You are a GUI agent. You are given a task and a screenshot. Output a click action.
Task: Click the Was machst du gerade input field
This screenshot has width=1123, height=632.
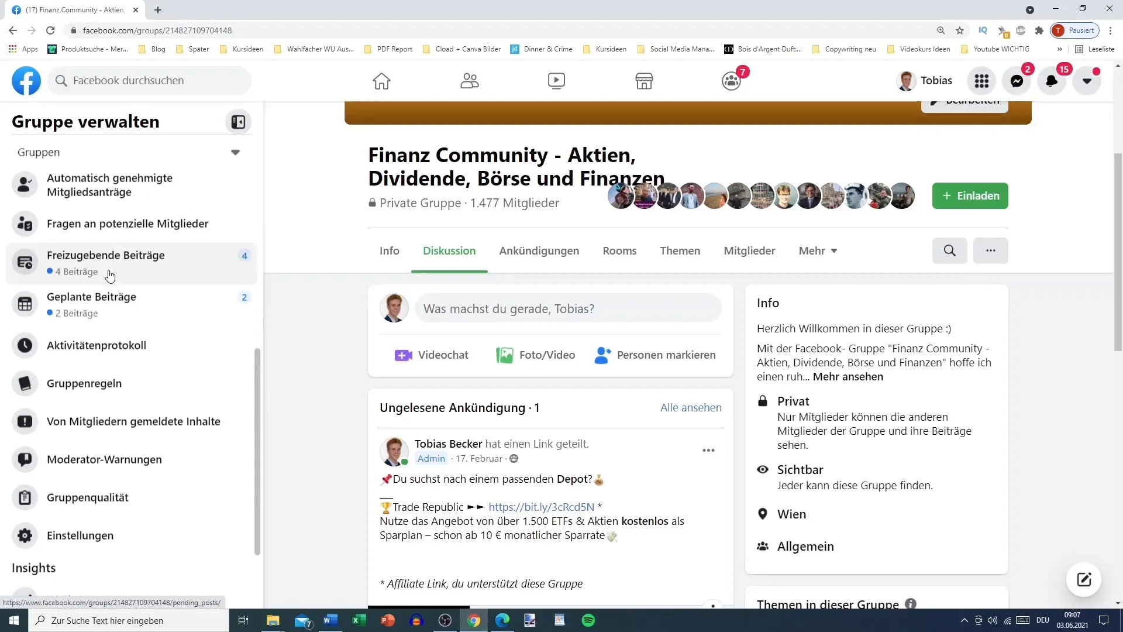tap(567, 308)
